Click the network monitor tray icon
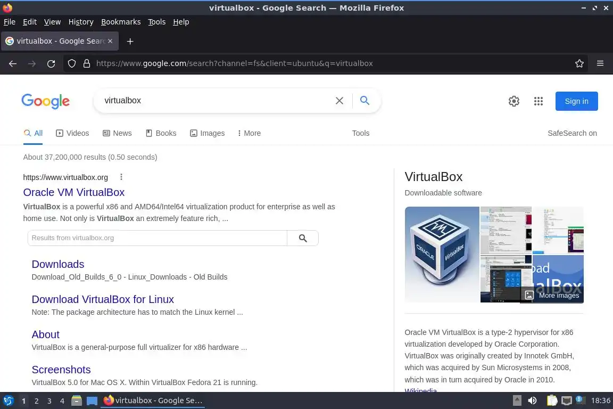The height and width of the screenshot is (409, 613). [x=567, y=400]
